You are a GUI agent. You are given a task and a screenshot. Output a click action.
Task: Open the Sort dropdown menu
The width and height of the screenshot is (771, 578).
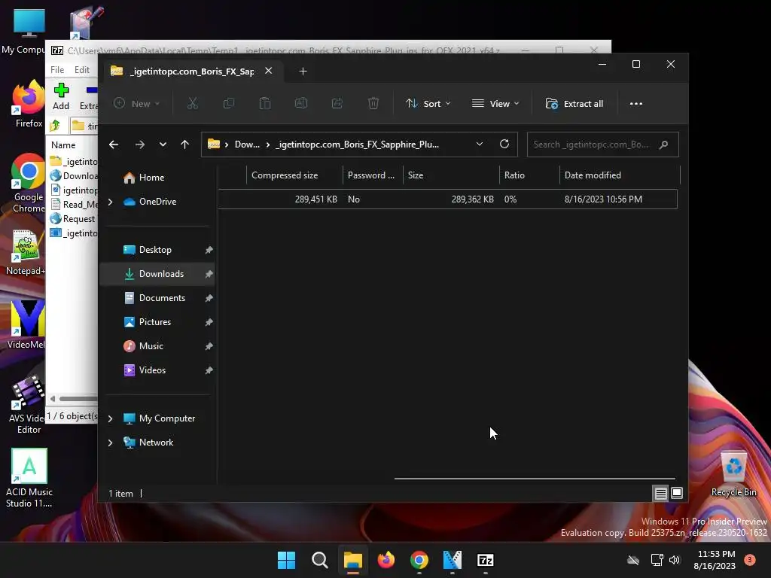click(428, 104)
